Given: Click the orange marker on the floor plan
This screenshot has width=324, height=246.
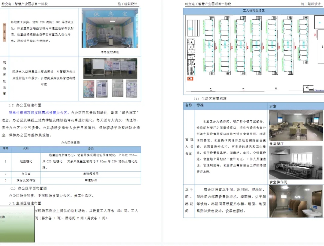Looking at the screenshot, I should coord(190,79).
